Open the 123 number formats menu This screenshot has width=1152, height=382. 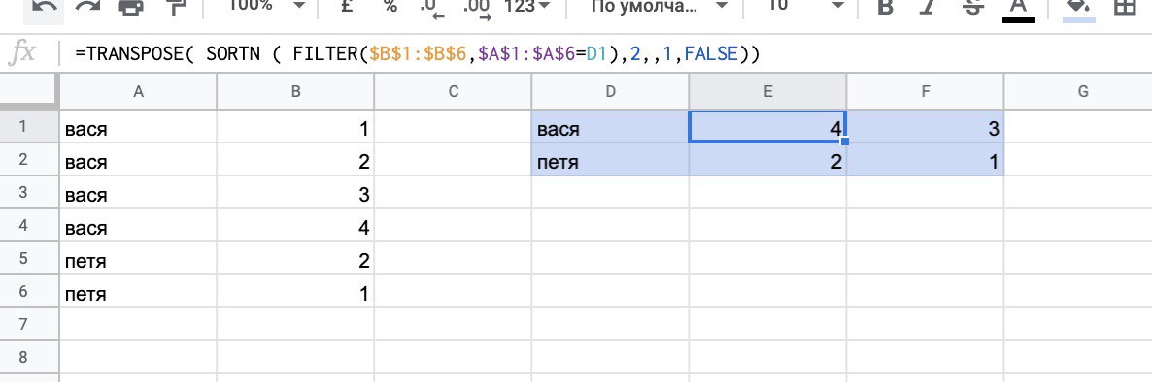tap(526, 6)
